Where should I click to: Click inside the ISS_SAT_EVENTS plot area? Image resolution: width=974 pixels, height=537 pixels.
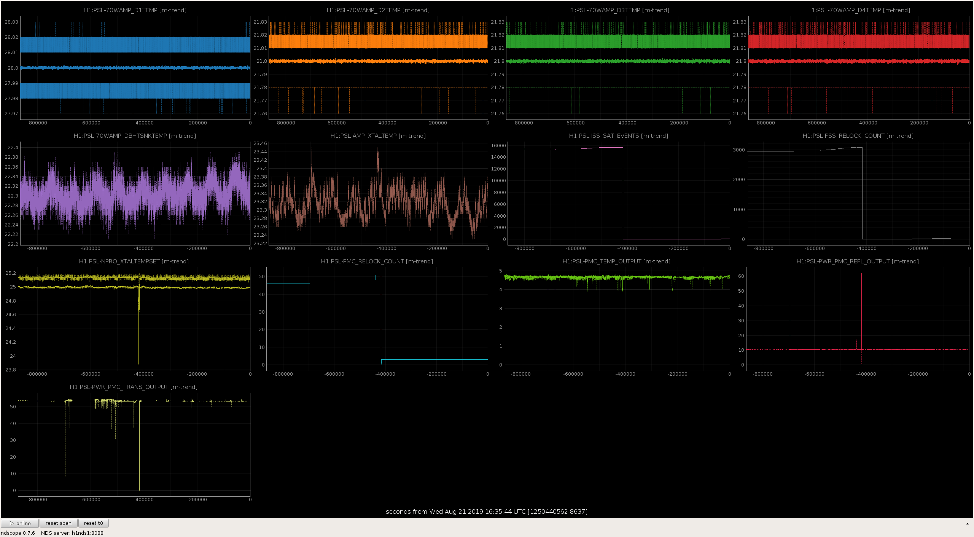(619, 193)
